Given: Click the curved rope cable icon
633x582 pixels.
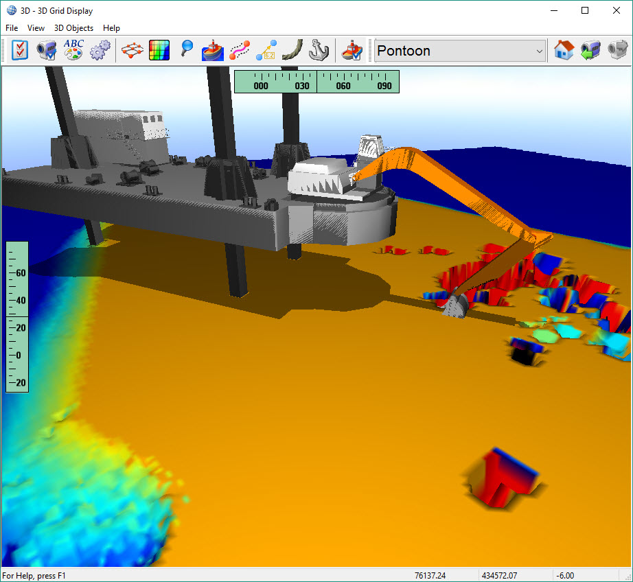Looking at the screenshot, I should click(x=292, y=51).
